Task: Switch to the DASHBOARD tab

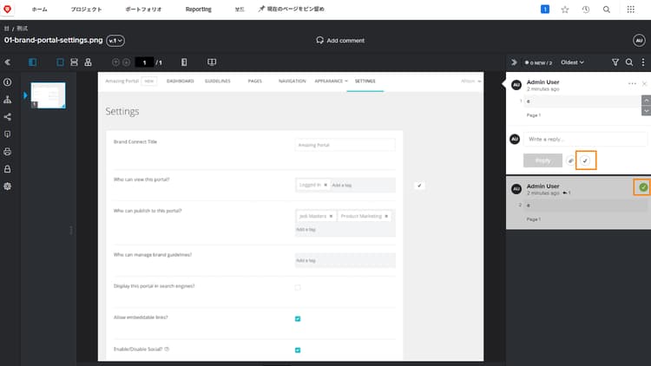Action: [x=181, y=81]
